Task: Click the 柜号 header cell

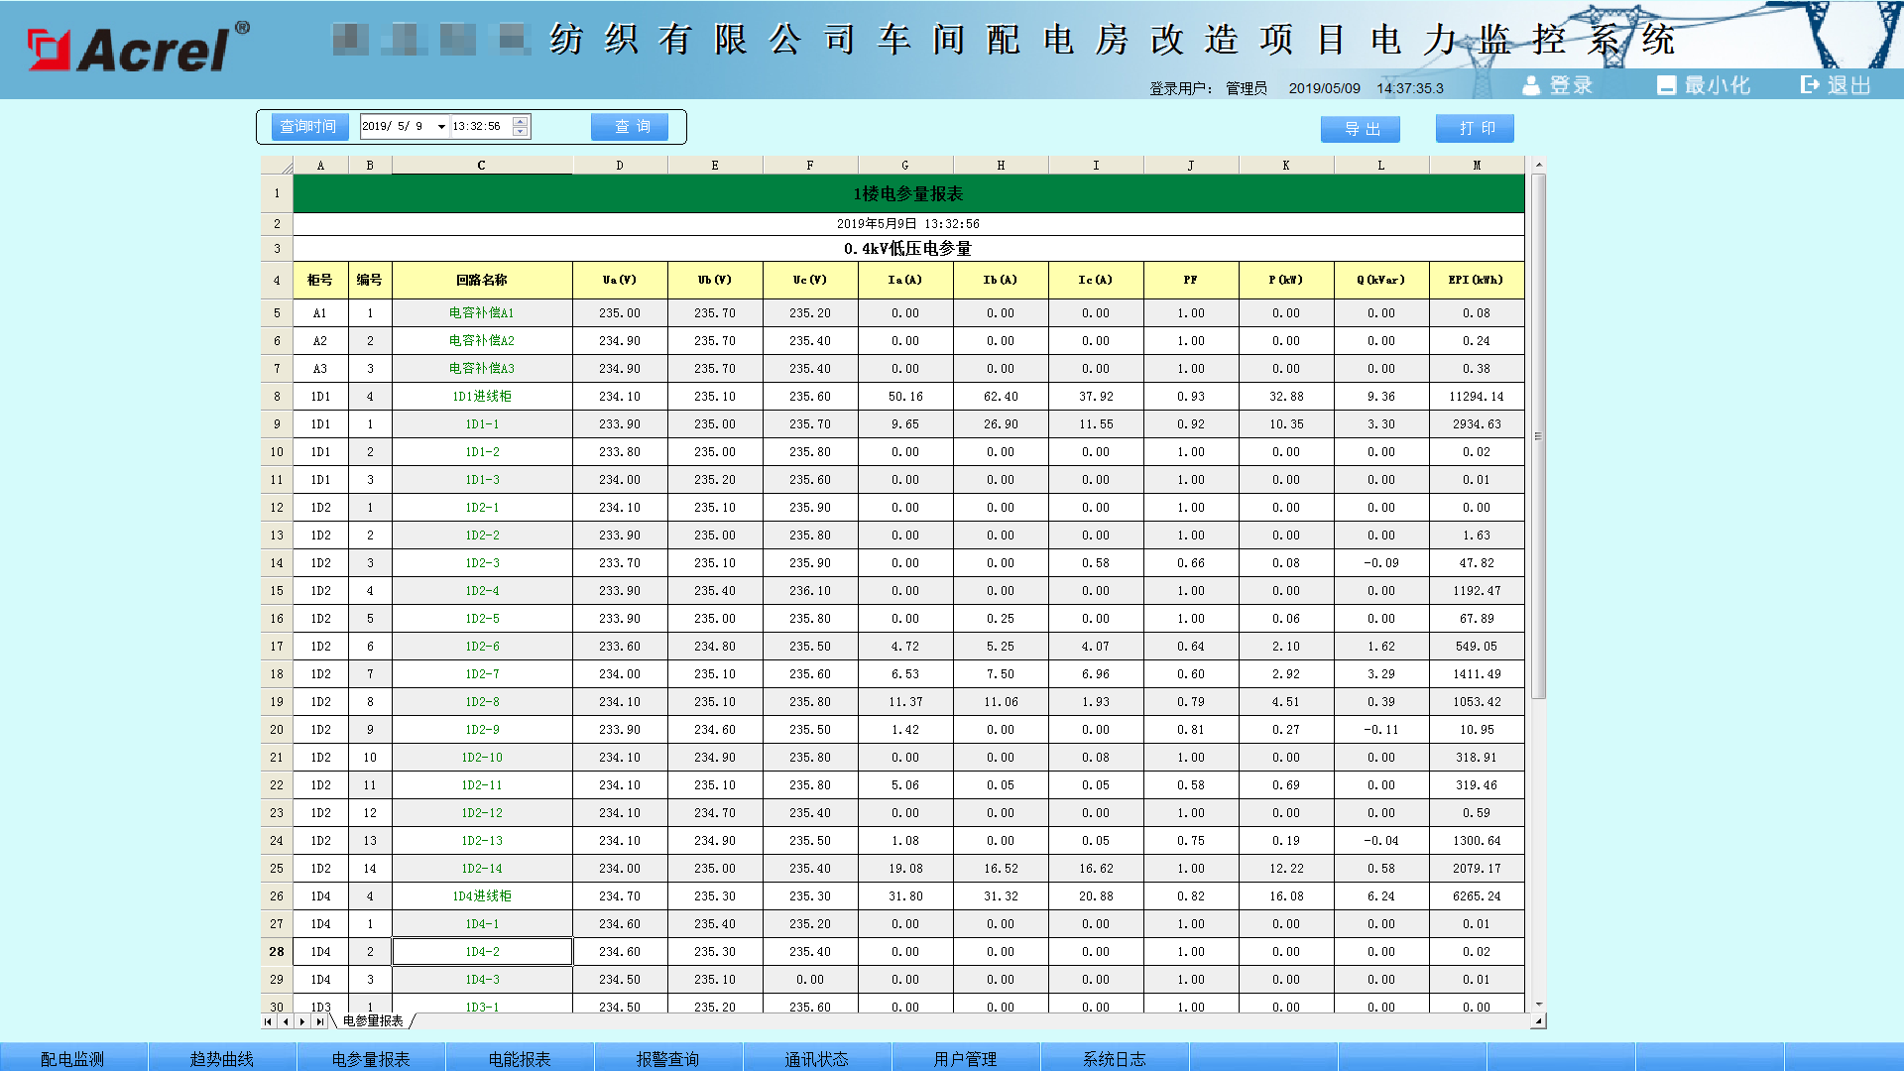Action: tap(320, 281)
